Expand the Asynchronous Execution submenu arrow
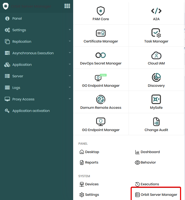The width and height of the screenshot is (185, 200). [x=70, y=53]
